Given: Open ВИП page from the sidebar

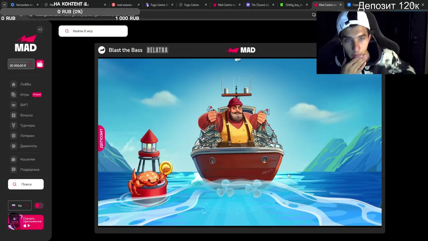Looking at the screenshot, I should [24, 105].
